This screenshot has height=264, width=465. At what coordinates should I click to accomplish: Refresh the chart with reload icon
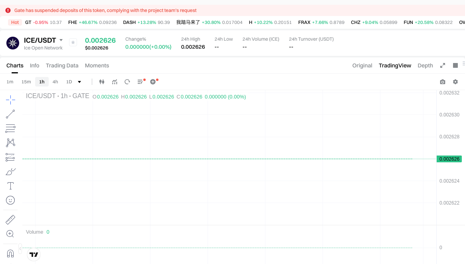click(127, 81)
